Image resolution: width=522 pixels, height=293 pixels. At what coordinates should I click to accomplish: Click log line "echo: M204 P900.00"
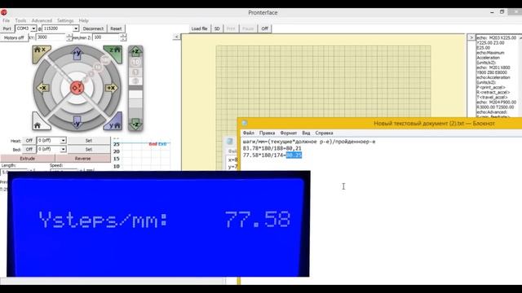click(x=497, y=103)
